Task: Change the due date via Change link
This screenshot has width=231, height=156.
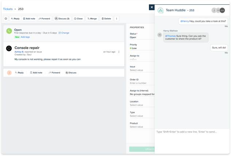Action: [x=64, y=33]
